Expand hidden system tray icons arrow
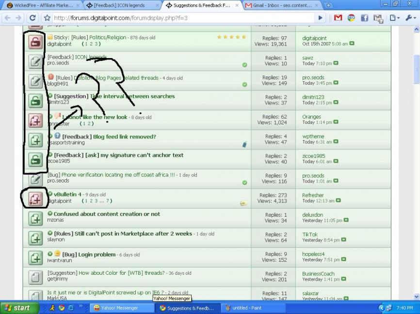The height and width of the screenshot is (314, 420). [x=381, y=308]
